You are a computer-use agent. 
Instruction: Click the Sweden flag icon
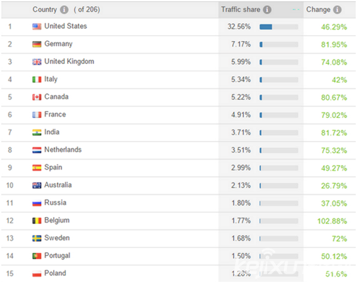[x=37, y=238]
